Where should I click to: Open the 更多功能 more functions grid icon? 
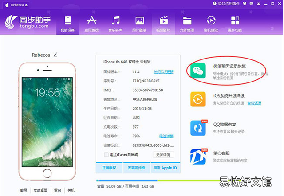click(235, 20)
